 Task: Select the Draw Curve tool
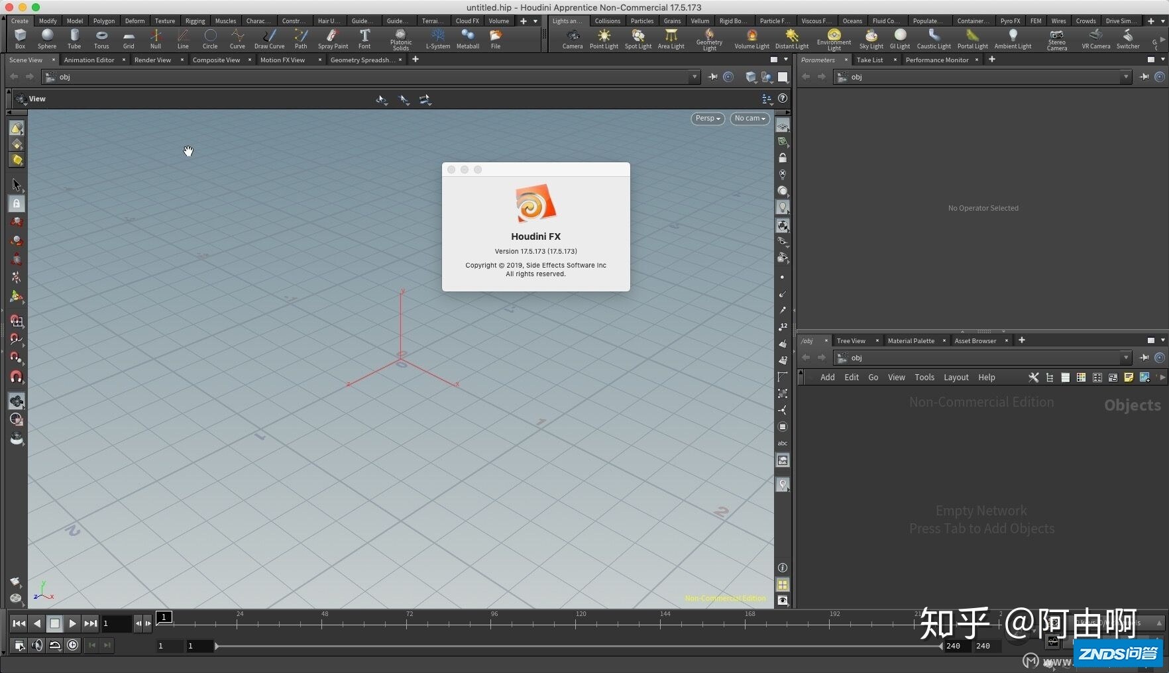(x=269, y=38)
